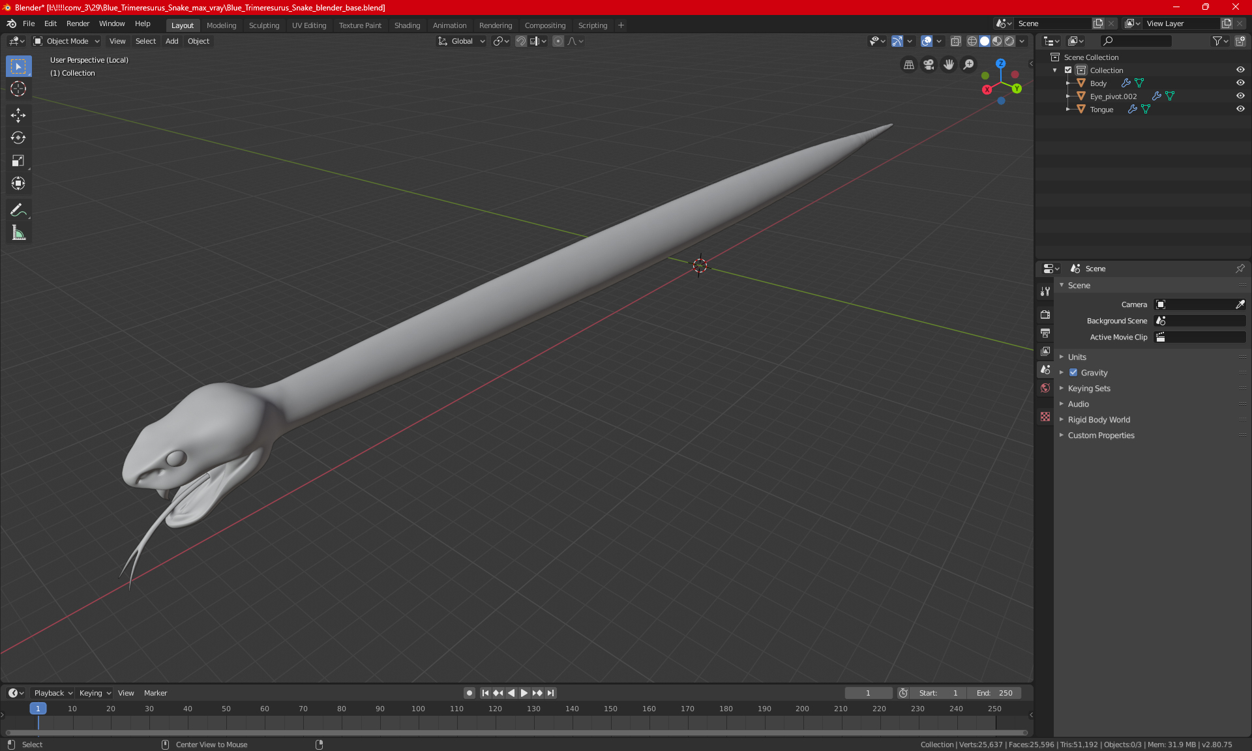Toggle camera view in the viewport

click(x=929, y=65)
